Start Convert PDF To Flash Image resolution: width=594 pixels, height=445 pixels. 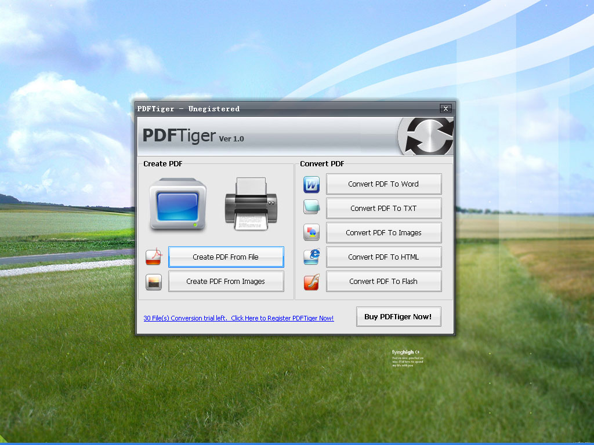click(383, 281)
